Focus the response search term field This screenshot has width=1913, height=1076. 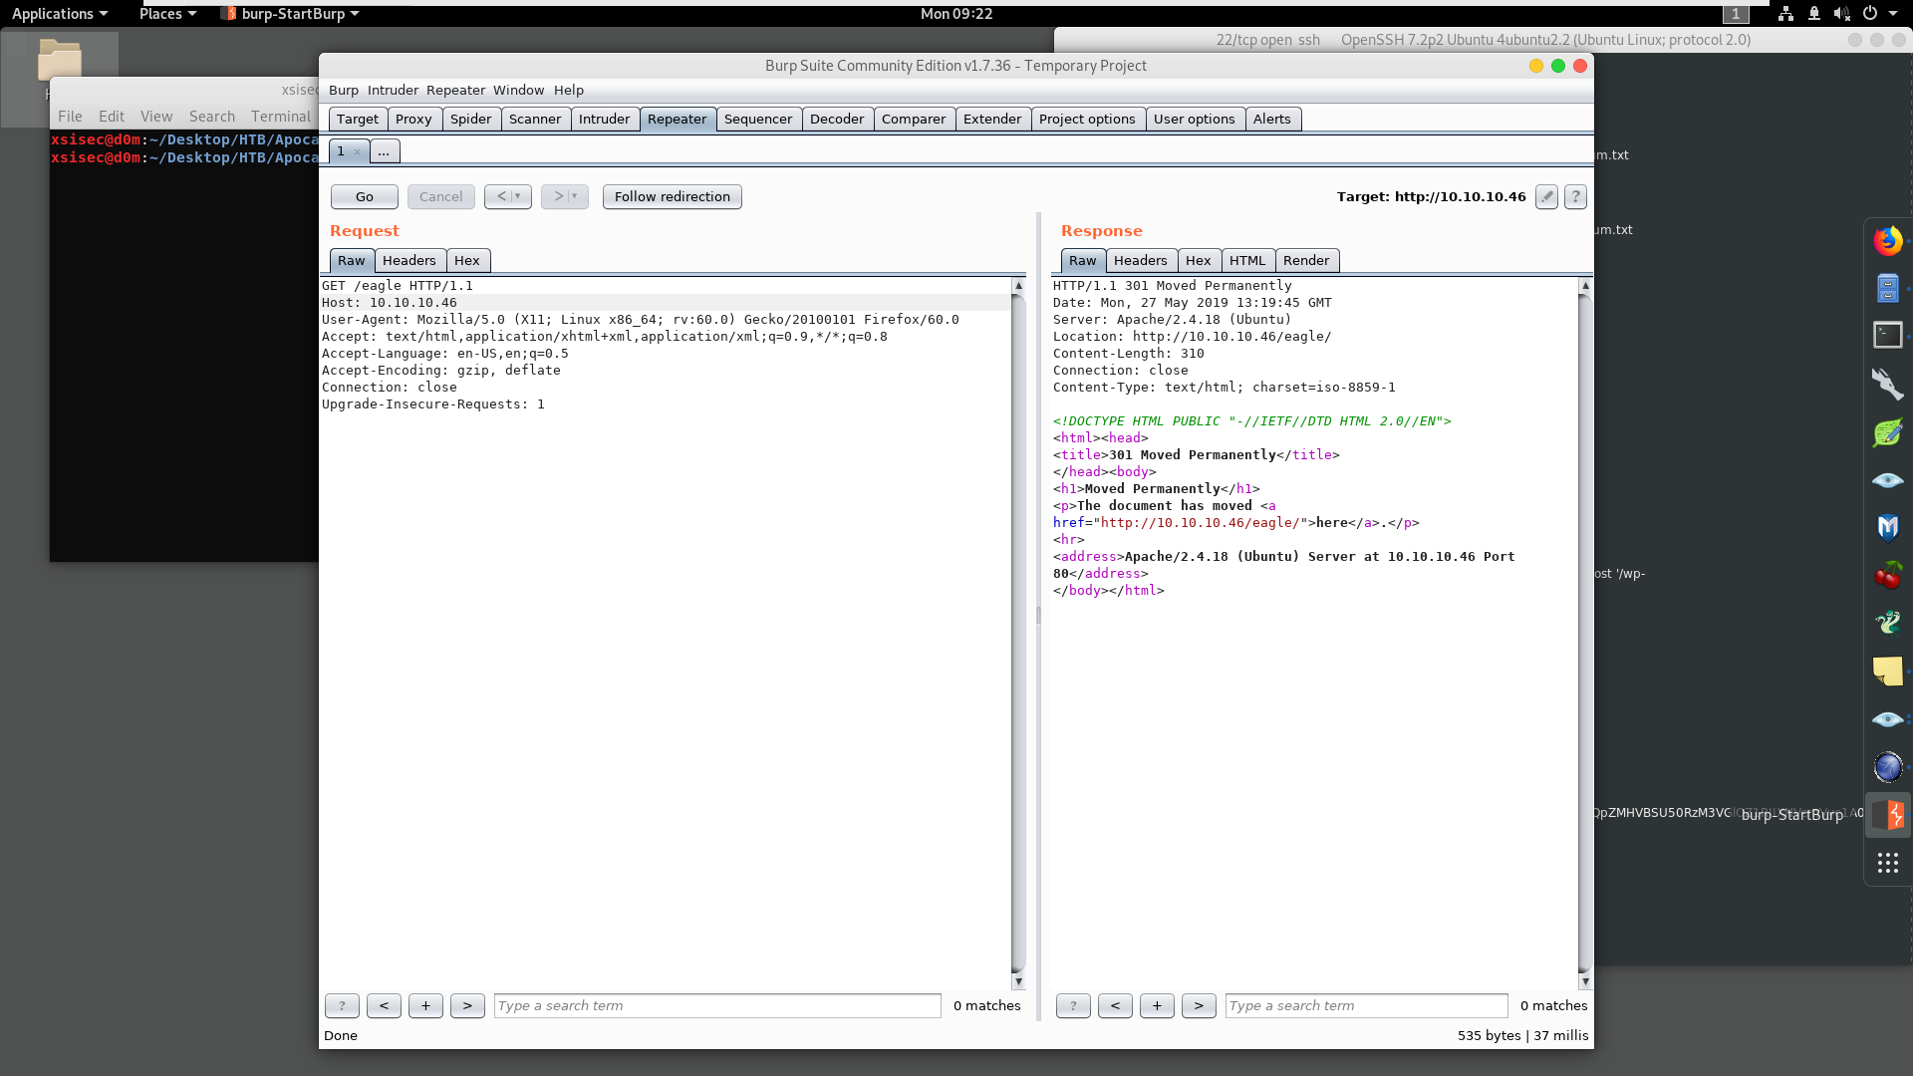(x=1367, y=1006)
